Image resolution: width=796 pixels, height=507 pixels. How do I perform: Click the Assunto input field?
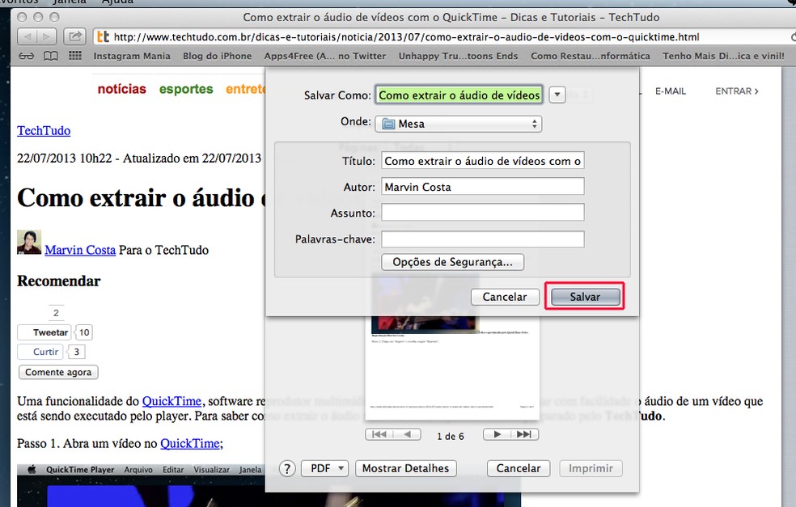(483, 213)
